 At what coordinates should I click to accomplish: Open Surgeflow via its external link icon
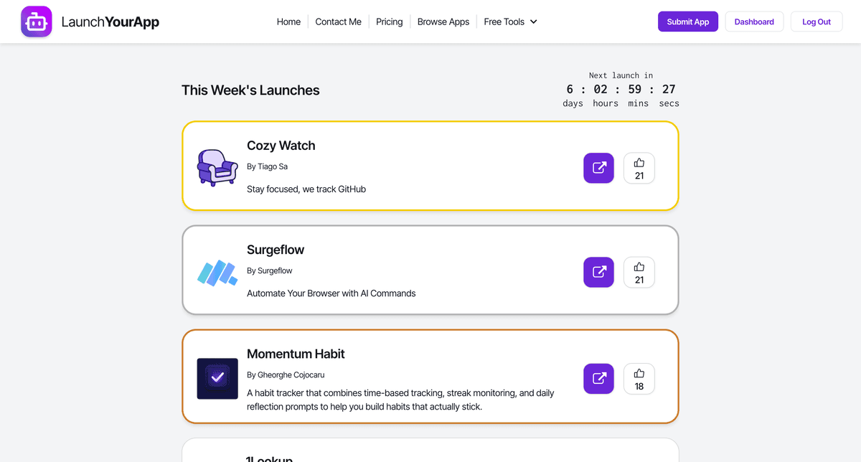[598, 272]
